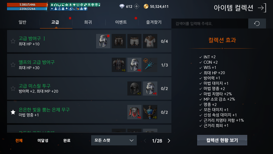273x154 pixels.
Task: Click the 컬렉션 현황 보기 button
Action: [x=222, y=140]
